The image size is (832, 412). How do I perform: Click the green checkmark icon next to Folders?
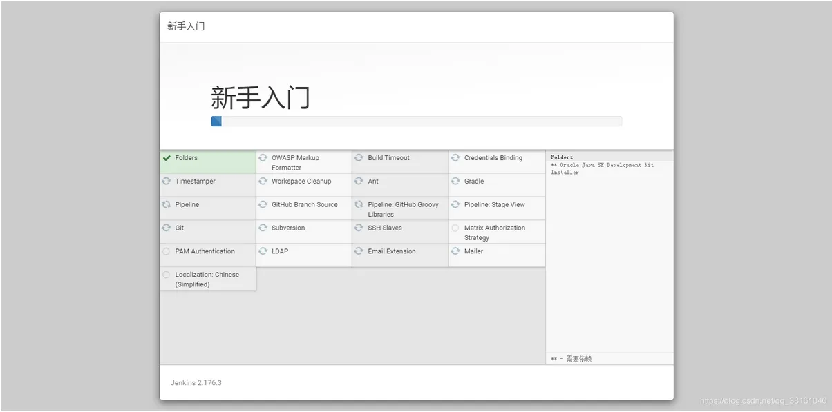(x=167, y=158)
